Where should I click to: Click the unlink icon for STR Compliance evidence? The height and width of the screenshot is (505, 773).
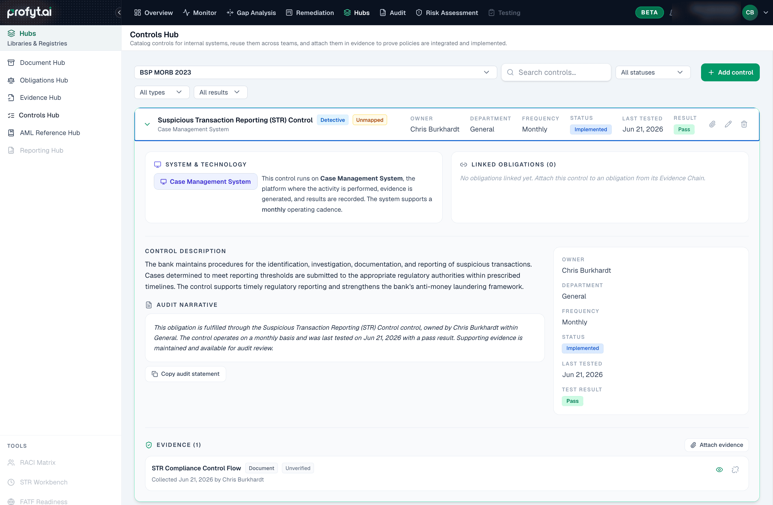click(735, 469)
